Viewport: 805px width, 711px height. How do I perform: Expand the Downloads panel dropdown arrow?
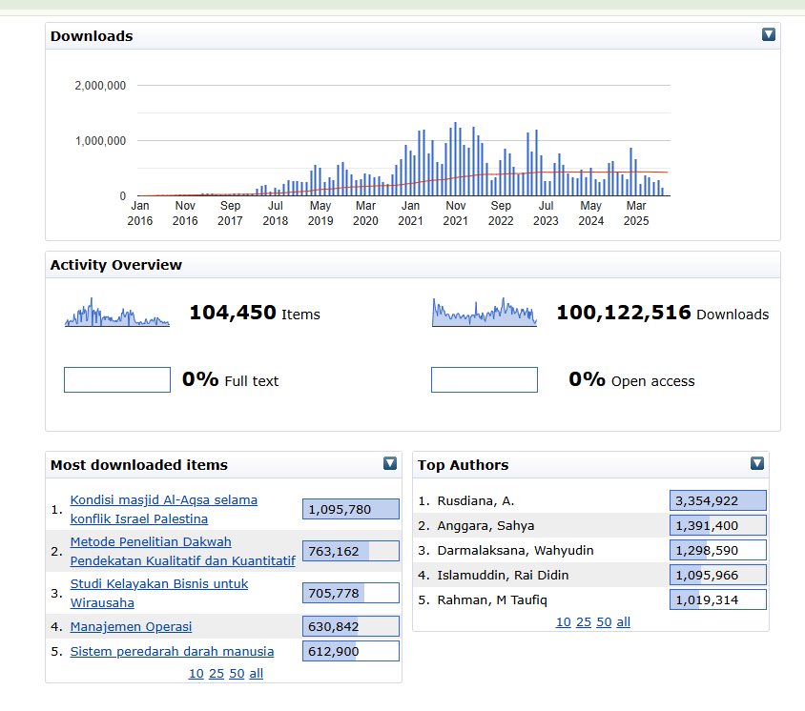point(769,34)
